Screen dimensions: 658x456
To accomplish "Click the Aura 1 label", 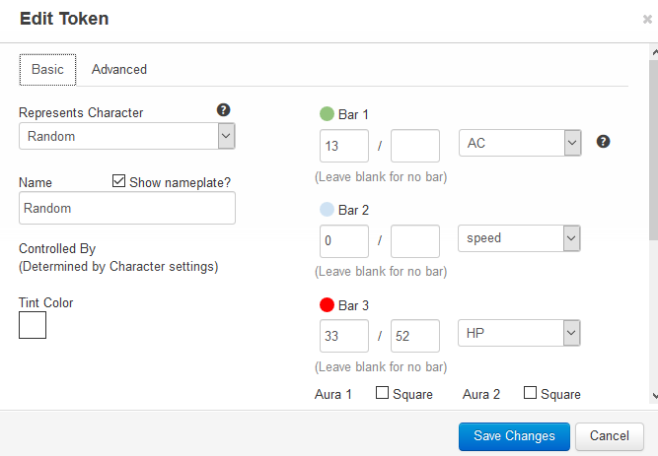I will pos(333,394).
